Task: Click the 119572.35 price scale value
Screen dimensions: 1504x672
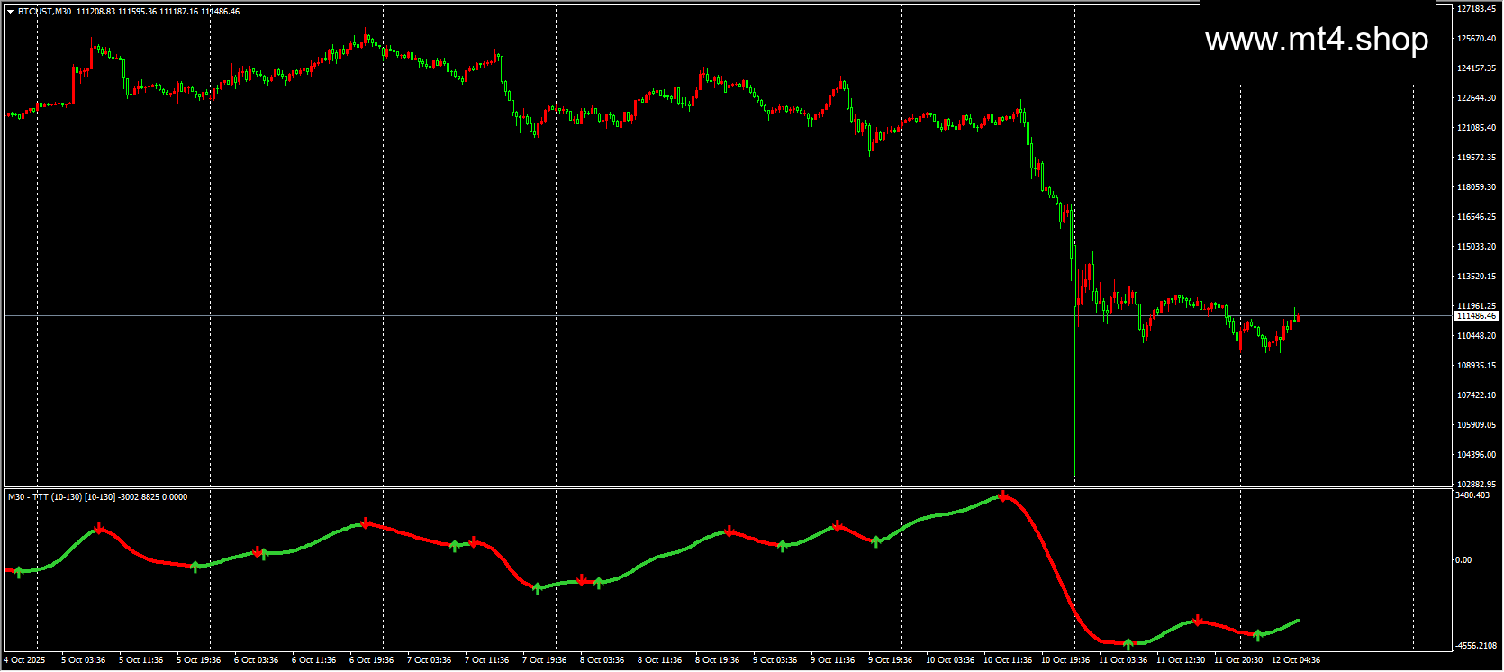Action: pyautogui.click(x=1476, y=158)
